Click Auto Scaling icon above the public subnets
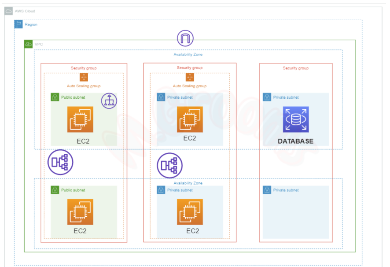The height and width of the screenshot is (267, 390). click(x=84, y=77)
